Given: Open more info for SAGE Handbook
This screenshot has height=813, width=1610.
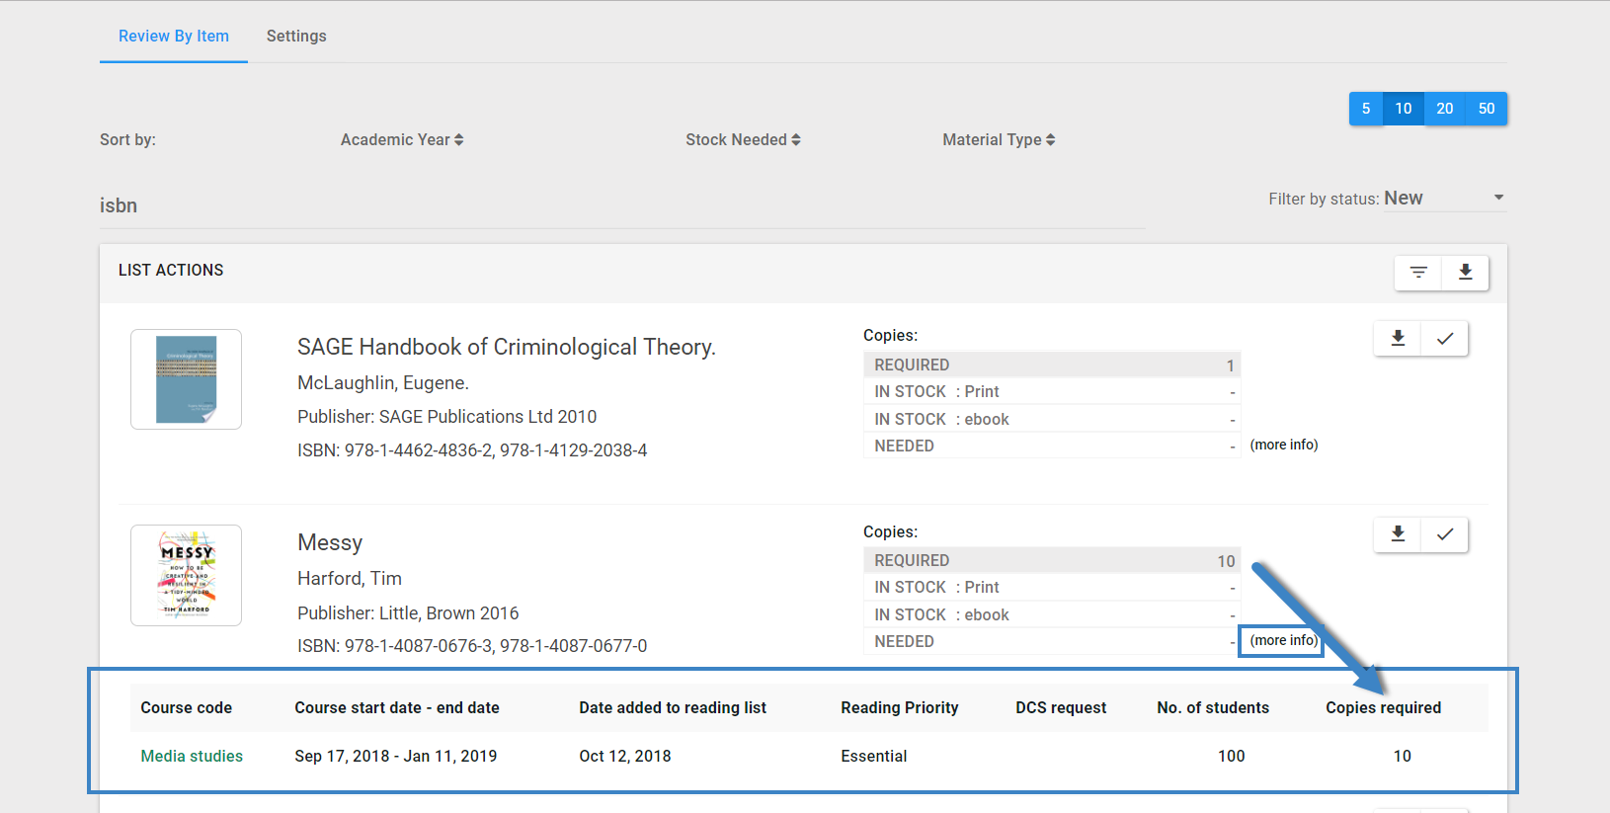Looking at the screenshot, I should [x=1284, y=445].
